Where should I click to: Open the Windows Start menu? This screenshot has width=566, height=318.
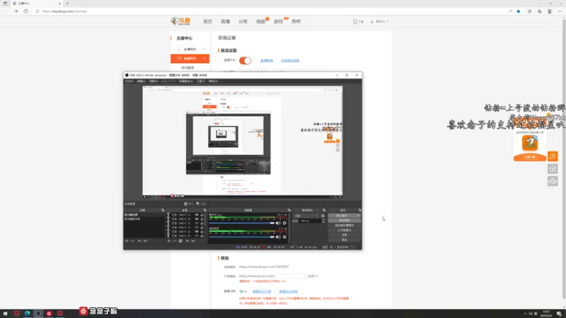[5, 313]
